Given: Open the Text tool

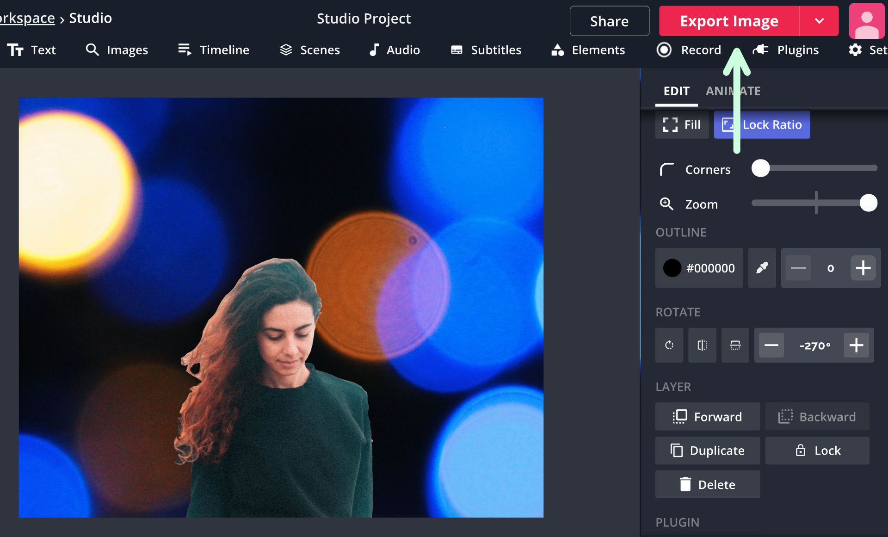Looking at the screenshot, I should [x=31, y=50].
